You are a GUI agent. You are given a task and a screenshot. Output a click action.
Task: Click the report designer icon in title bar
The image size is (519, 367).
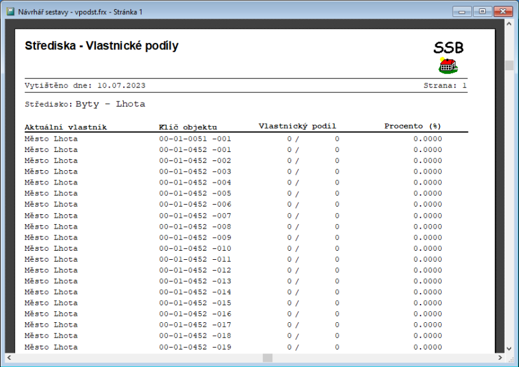10,11
